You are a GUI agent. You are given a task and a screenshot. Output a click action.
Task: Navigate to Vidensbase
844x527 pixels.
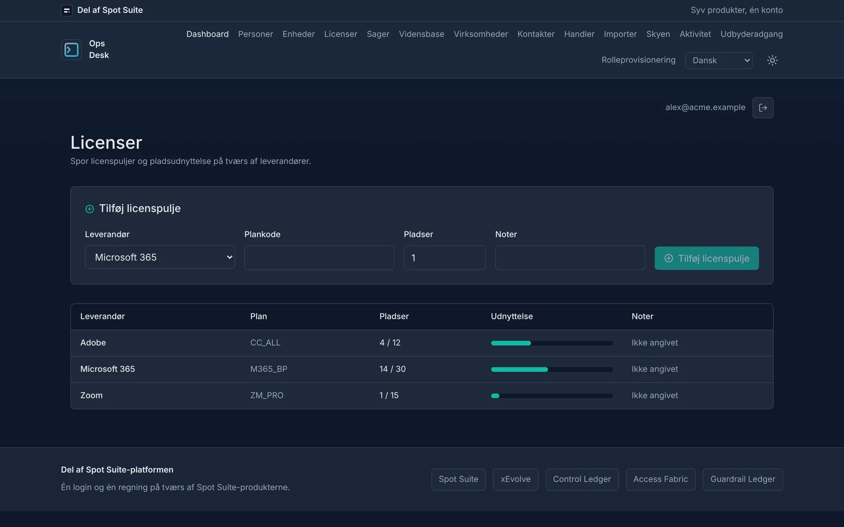click(422, 34)
